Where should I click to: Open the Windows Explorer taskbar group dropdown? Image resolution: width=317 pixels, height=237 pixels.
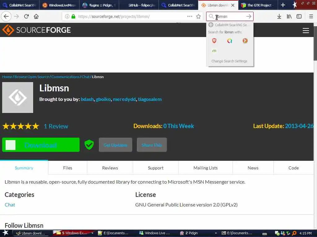click(x=92, y=233)
